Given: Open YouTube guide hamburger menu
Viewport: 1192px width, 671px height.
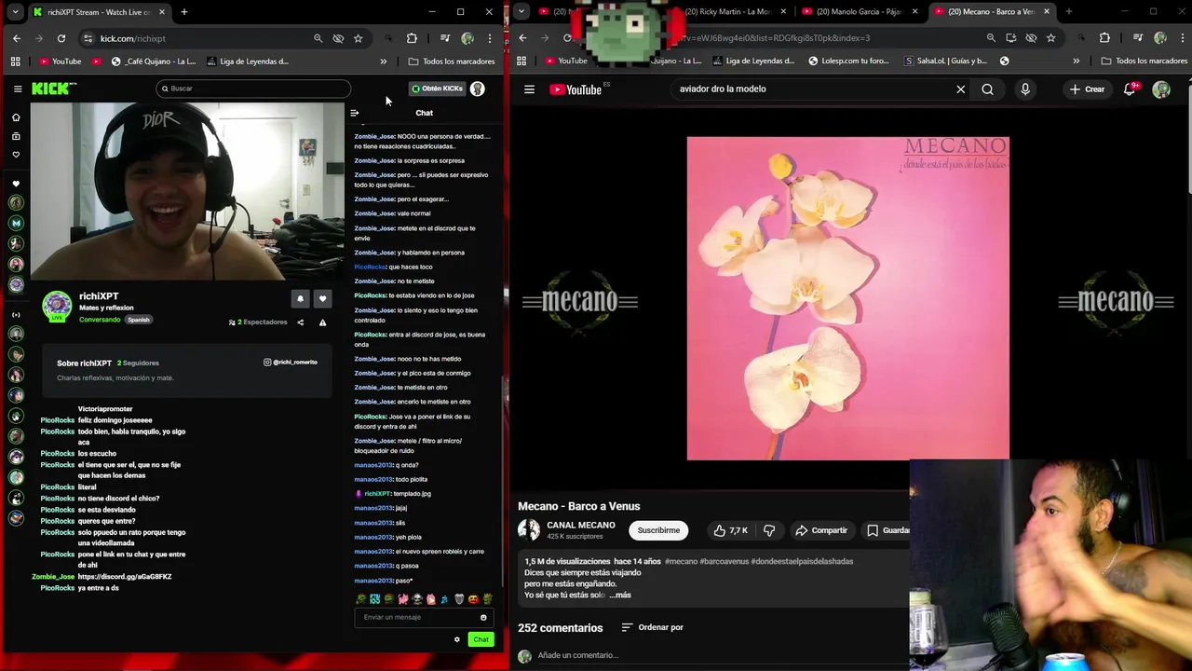Looking at the screenshot, I should pyautogui.click(x=529, y=89).
